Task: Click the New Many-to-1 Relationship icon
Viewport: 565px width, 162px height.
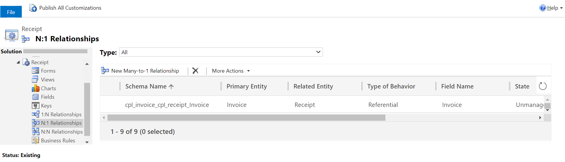Action: 105,71
